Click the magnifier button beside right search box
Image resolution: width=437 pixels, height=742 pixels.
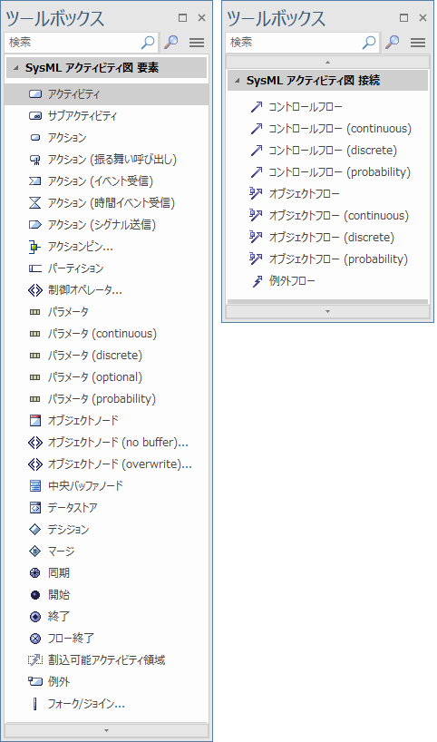[x=392, y=42]
